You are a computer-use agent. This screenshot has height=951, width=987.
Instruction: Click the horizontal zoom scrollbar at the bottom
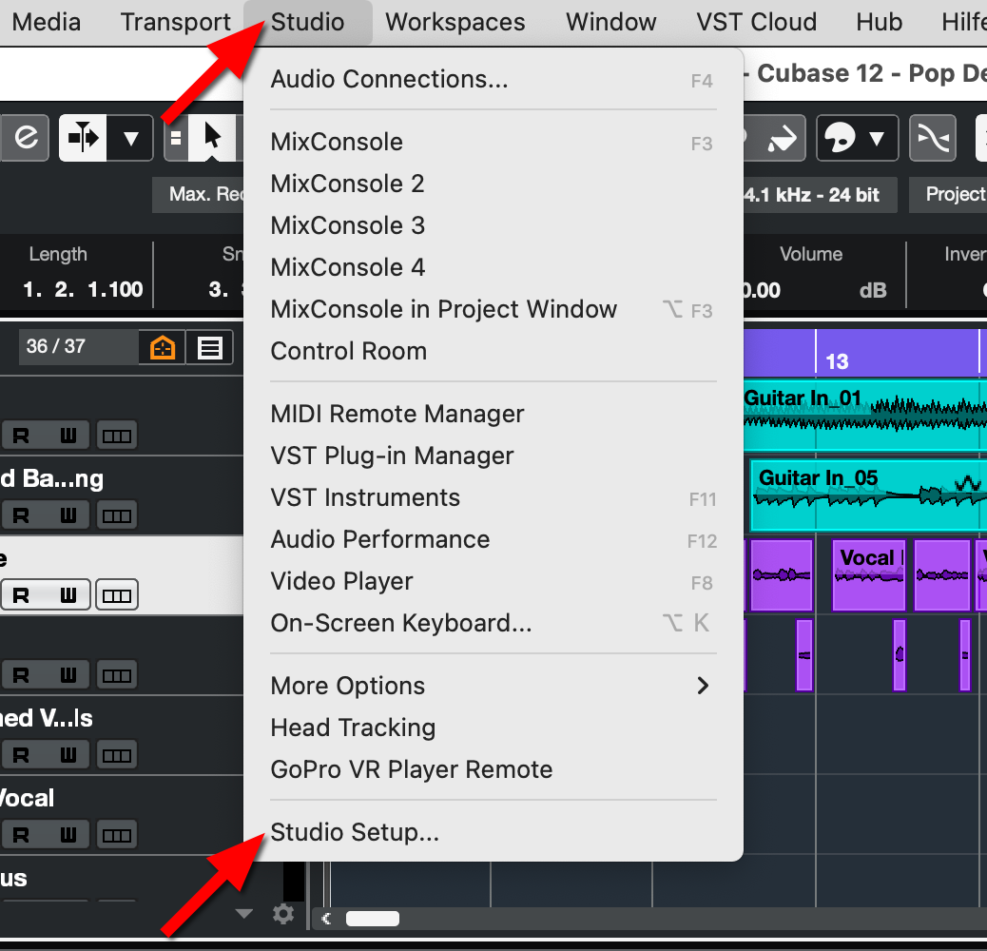coord(371,918)
